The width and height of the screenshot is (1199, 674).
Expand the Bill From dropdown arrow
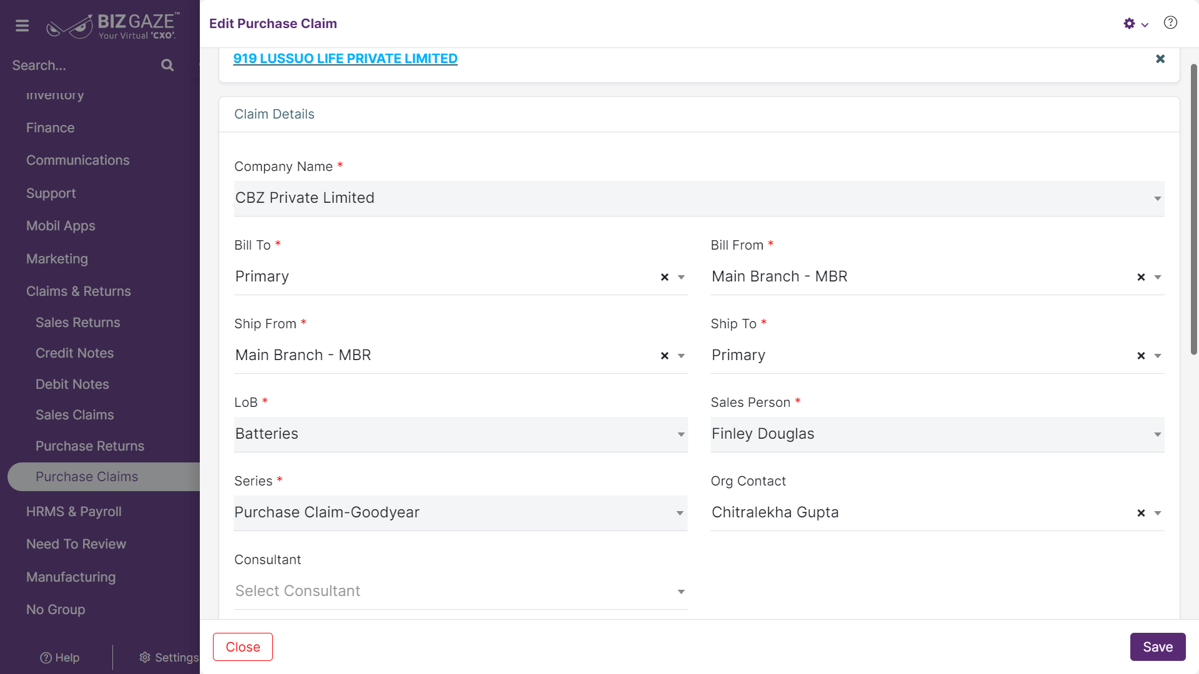tap(1158, 277)
